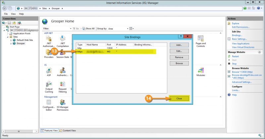Select Application Pools in Connections tree
The image size is (265, 139).
pos(22,34)
